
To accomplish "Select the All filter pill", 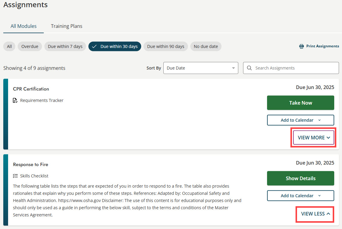I will [x=9, y=46].
